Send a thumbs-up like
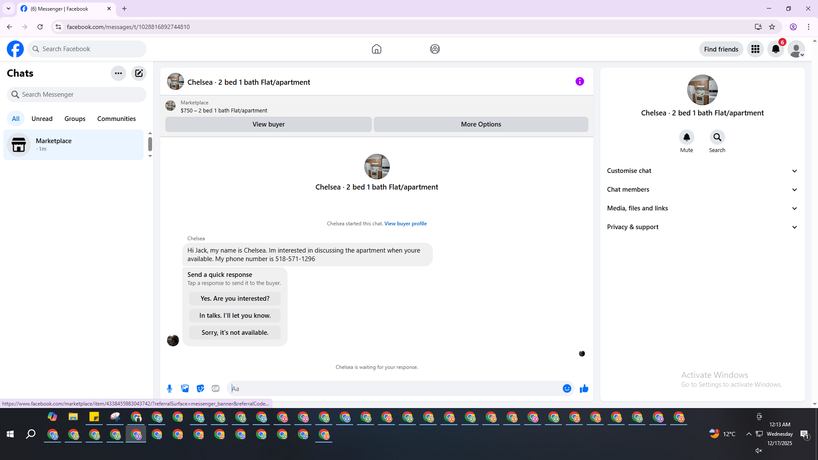This screenshot has height=460, width=818. pyautogui.click(x=584, y=388)
